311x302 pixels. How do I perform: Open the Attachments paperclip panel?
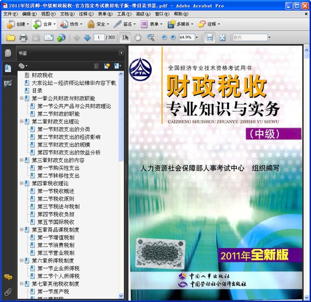click(8, 291)
